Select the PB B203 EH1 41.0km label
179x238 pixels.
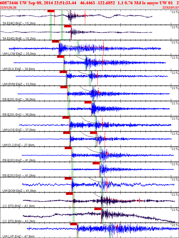[19, 176]
